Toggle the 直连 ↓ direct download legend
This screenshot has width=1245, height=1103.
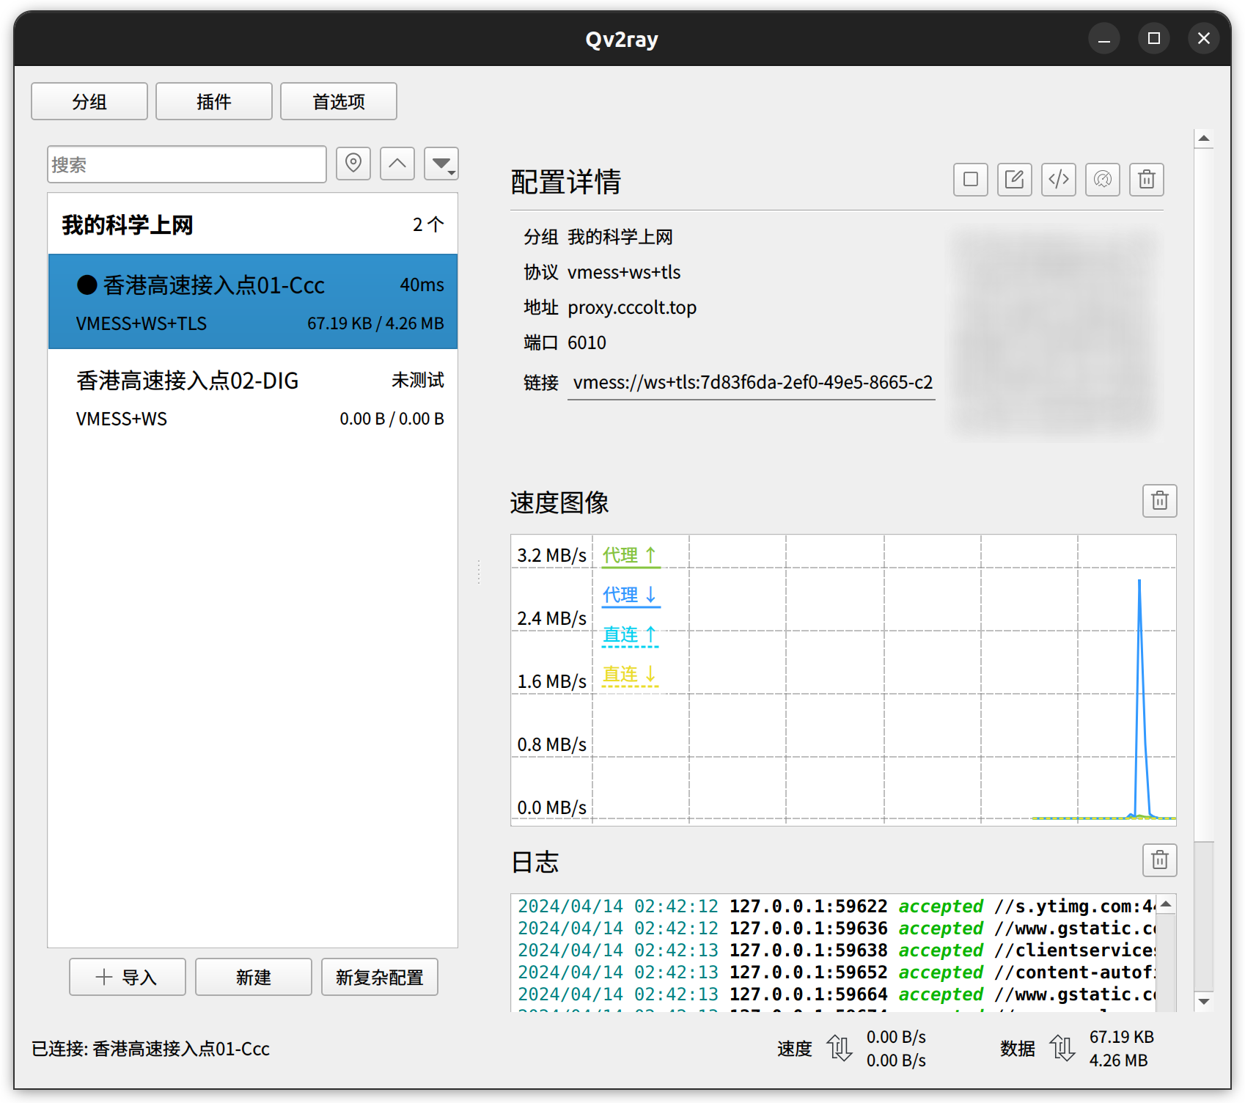(x=631, y=675)
